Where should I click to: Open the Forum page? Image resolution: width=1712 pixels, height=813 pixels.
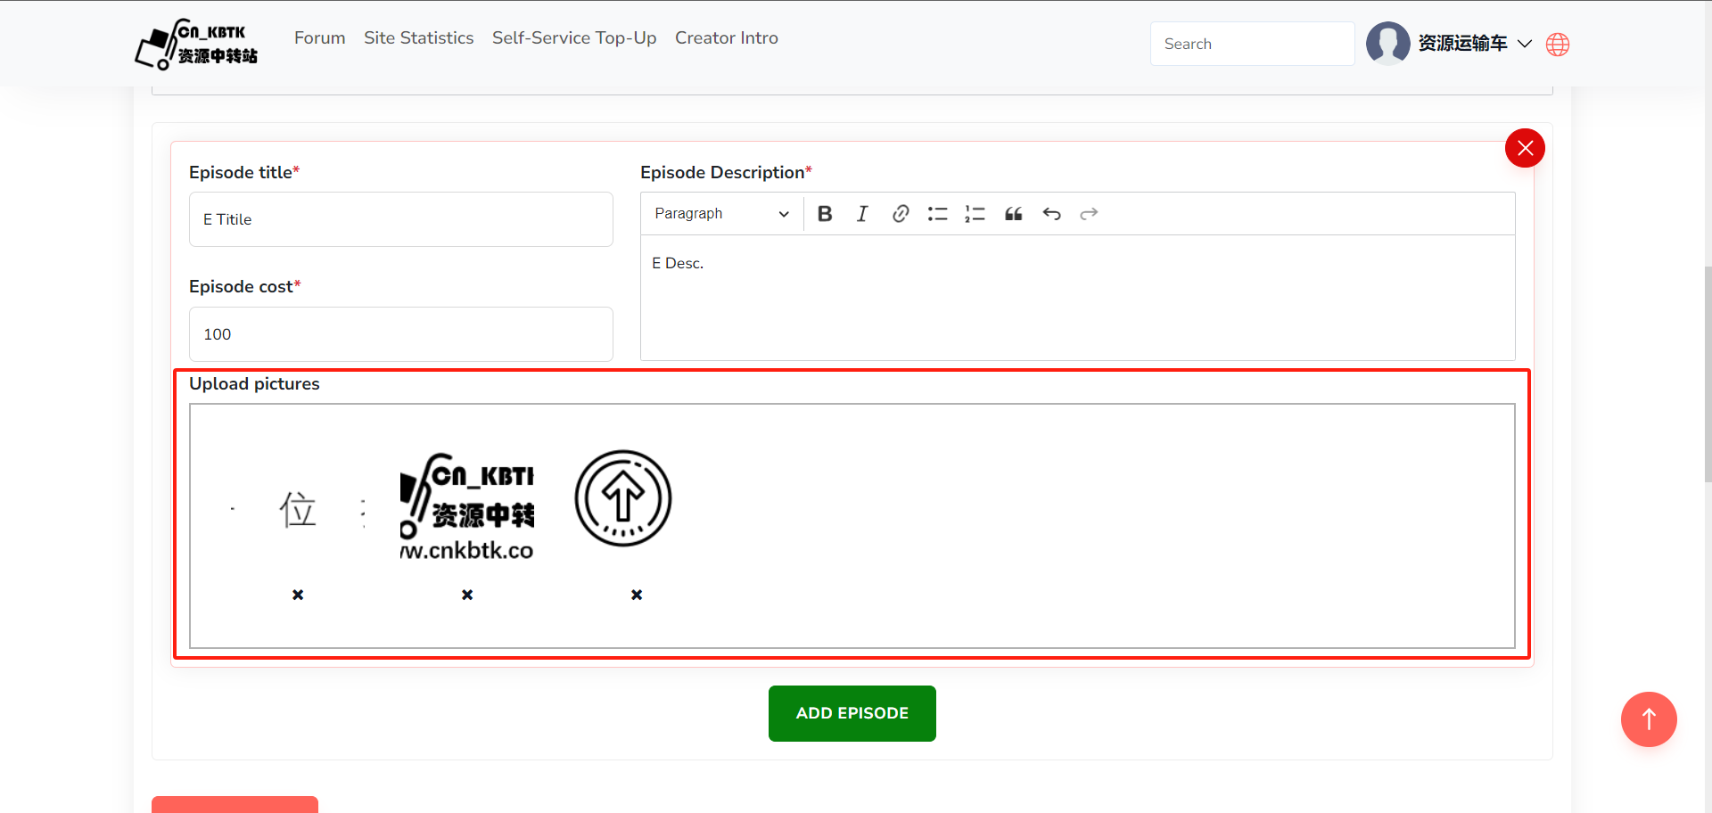click(319, 38)
